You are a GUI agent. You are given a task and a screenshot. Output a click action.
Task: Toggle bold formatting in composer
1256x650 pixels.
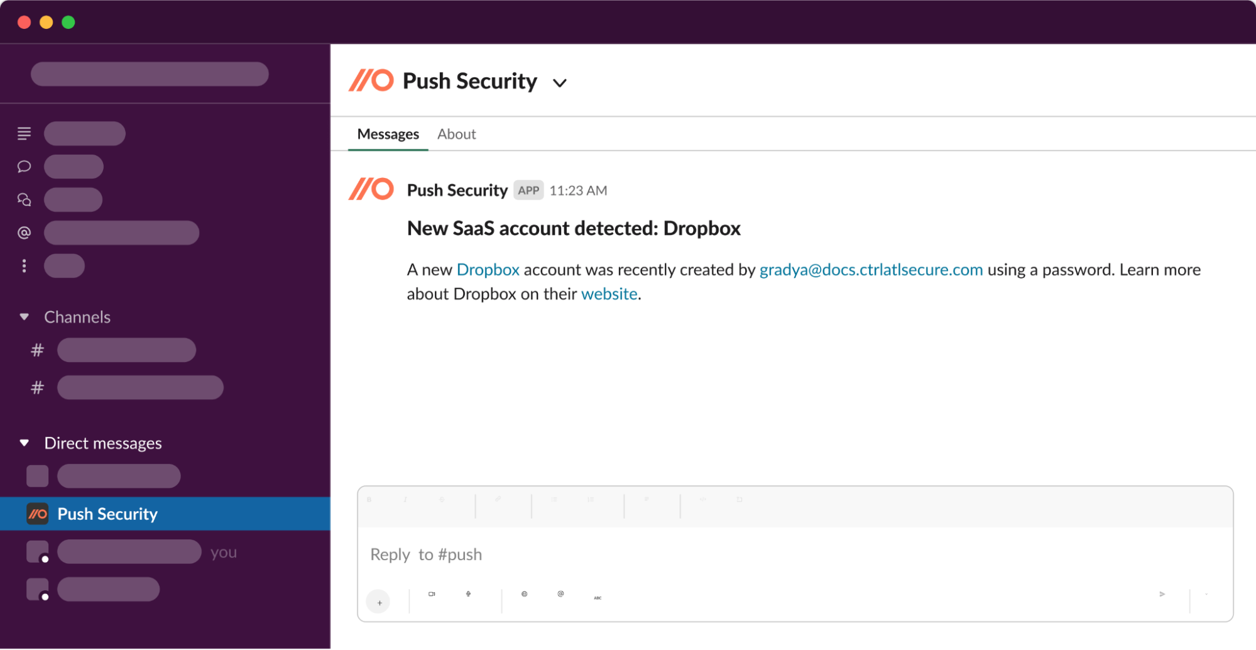point(369,500)
